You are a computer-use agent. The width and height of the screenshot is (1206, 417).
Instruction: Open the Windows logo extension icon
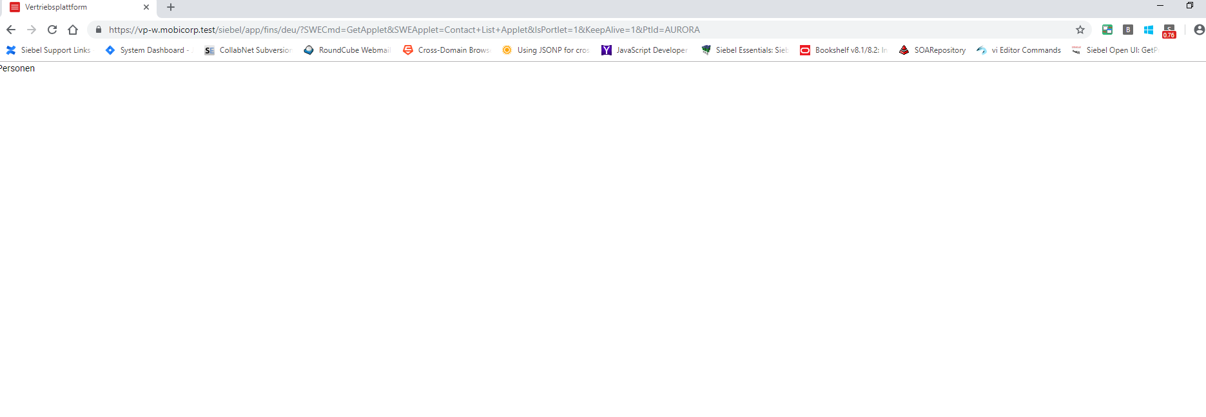point(1149,30)
